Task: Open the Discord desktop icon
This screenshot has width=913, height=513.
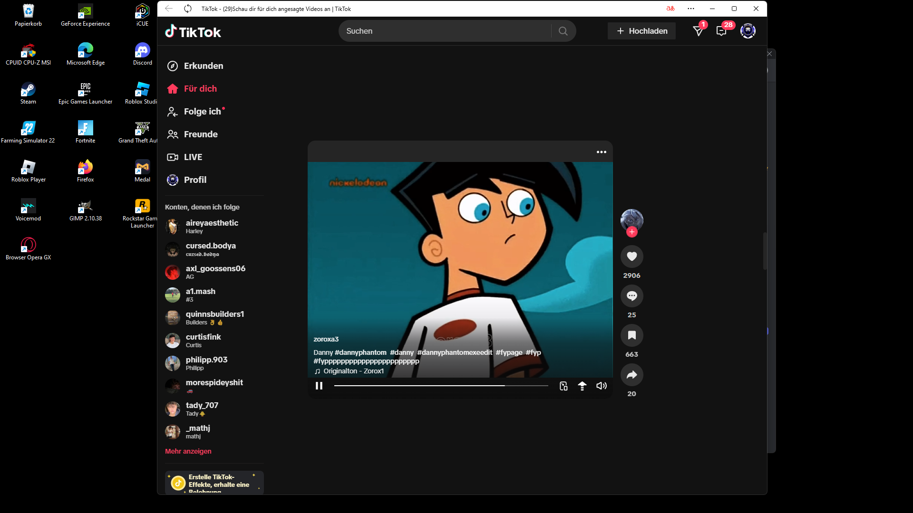Action: pyautogui.click(x=142, y=54)
